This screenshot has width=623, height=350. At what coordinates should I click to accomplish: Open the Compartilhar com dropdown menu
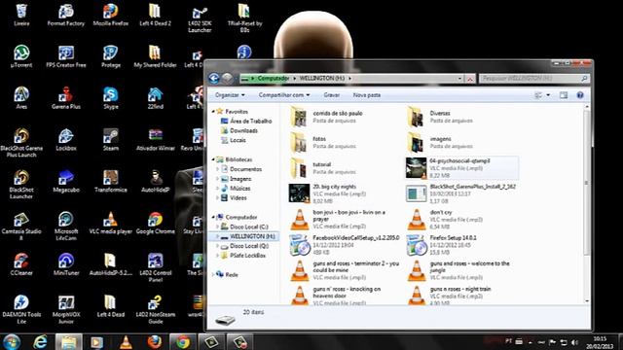click(x=284, y=95)
